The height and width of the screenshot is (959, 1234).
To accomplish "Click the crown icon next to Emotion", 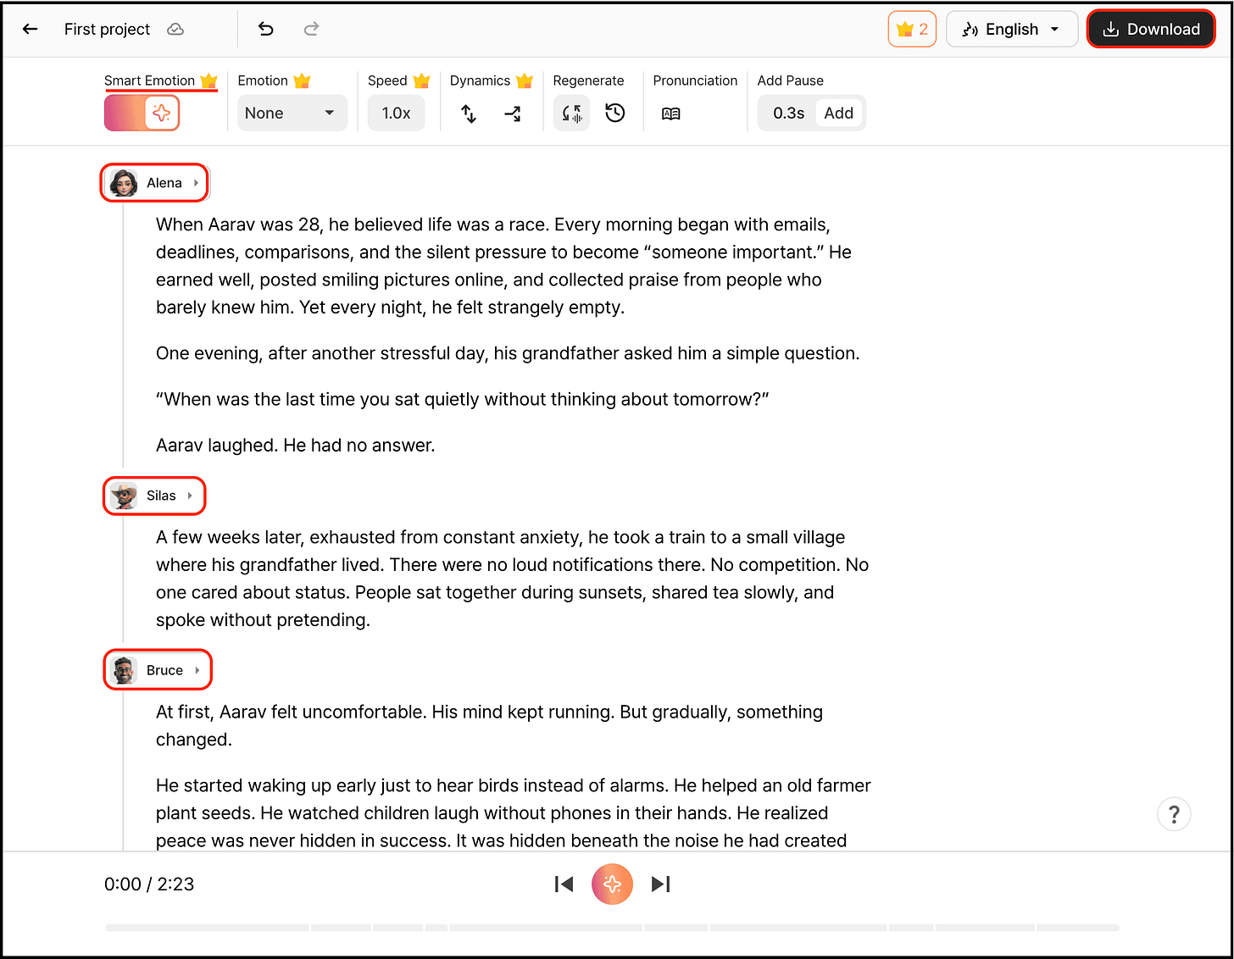I will point(302,80).
